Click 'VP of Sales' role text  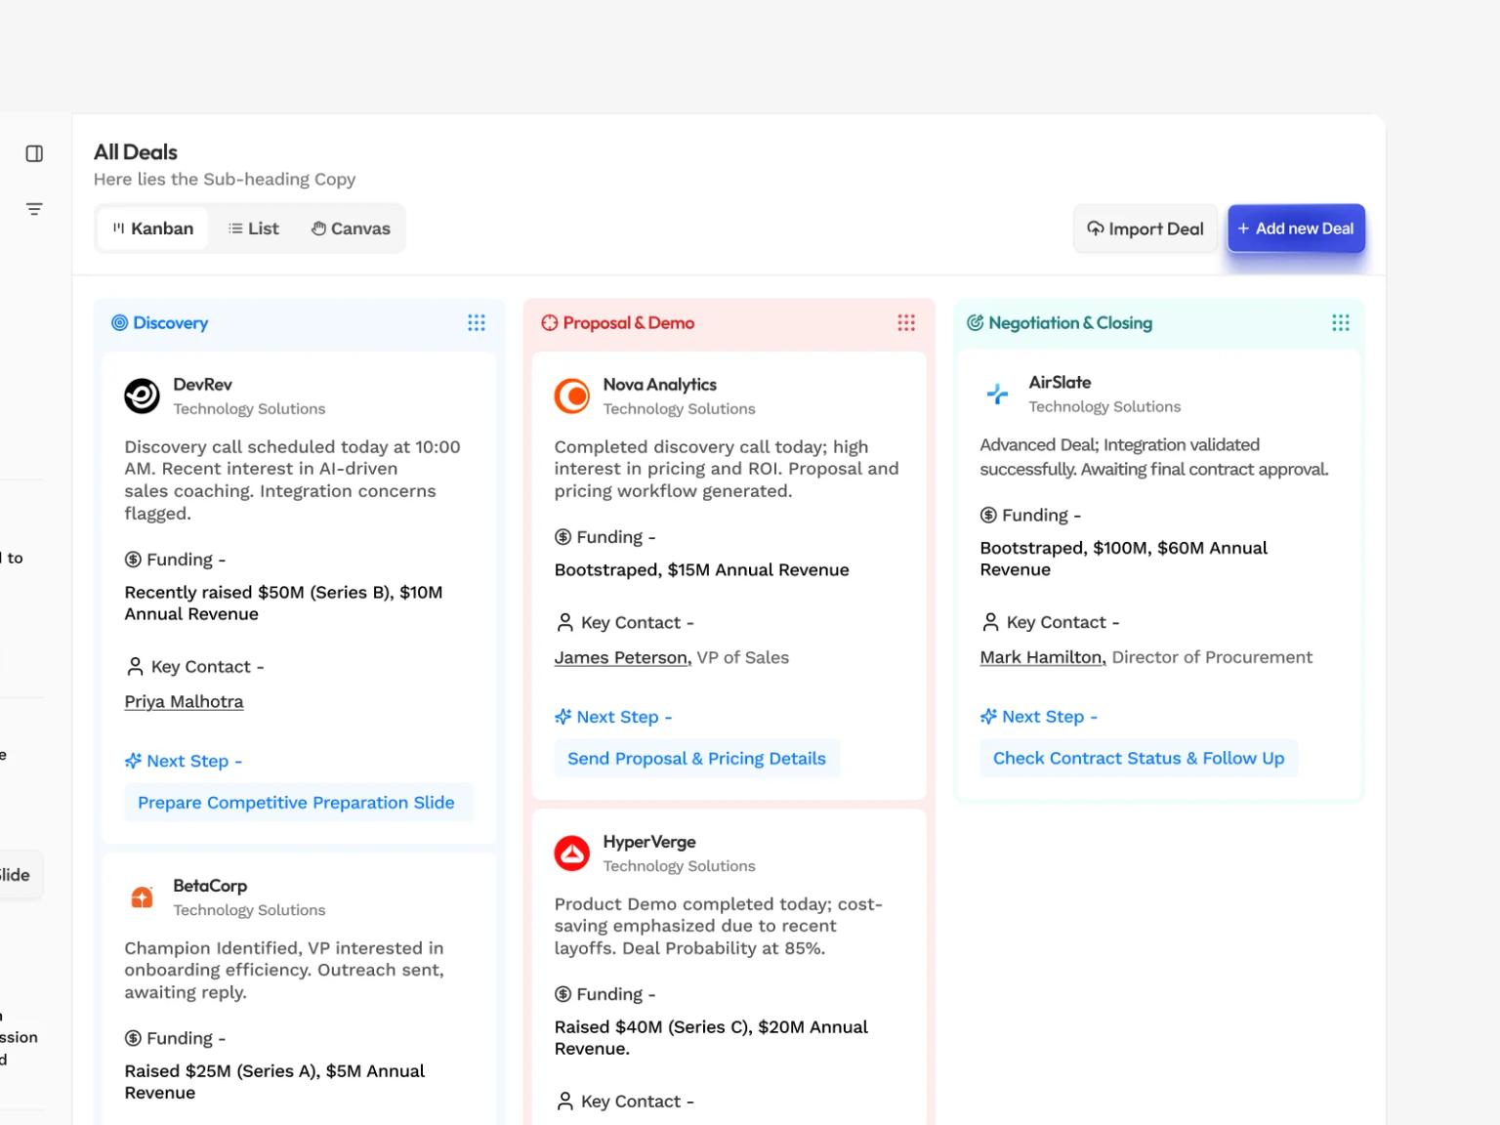tap(742, 657)
